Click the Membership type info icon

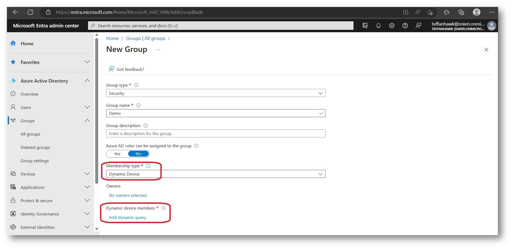click(x=148, y=166)
